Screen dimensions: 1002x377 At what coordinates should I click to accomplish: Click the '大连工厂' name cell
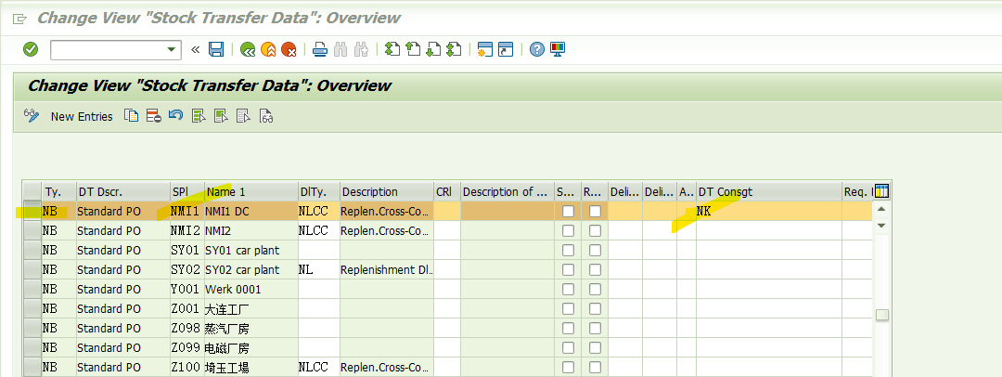[250, 309]
